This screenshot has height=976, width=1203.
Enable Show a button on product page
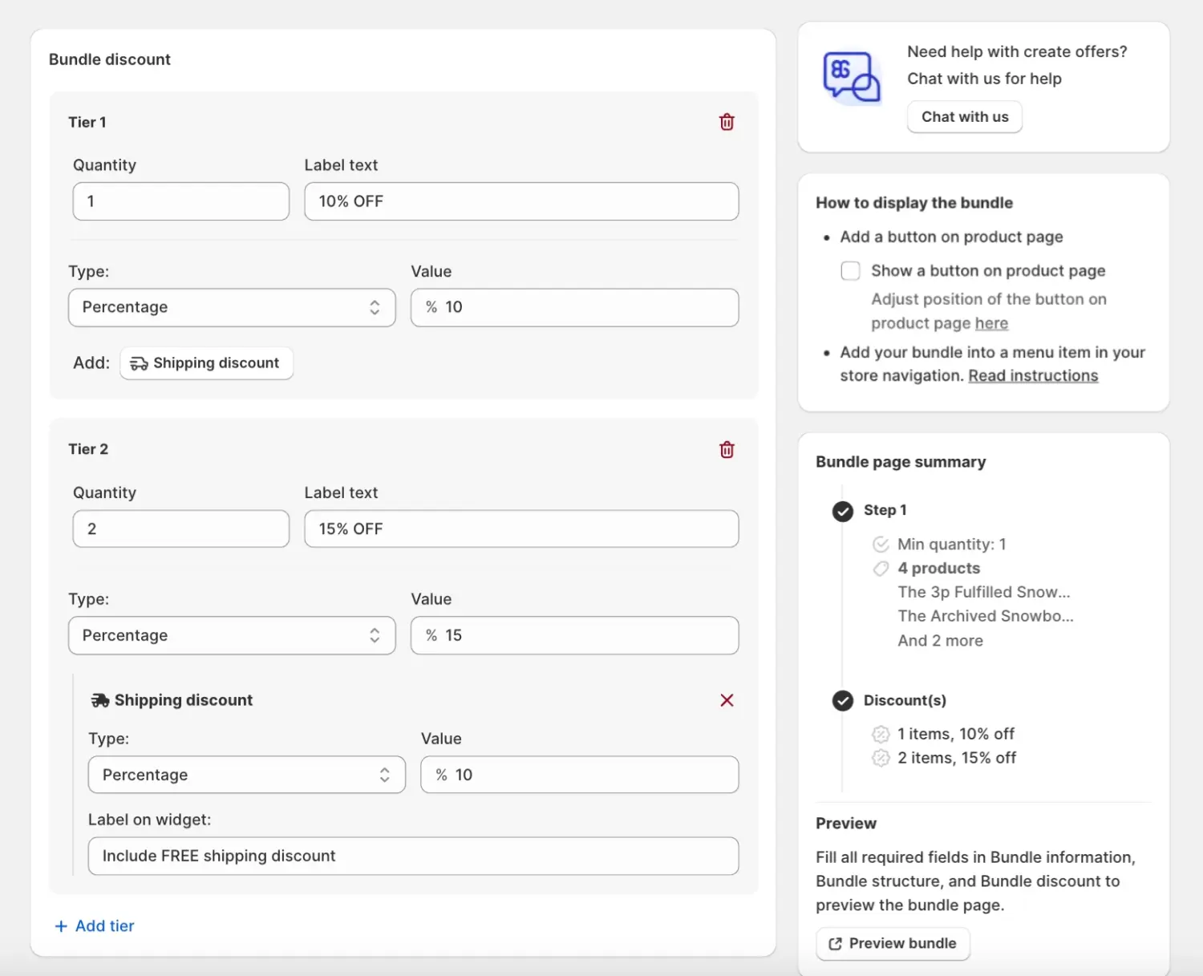click(x=850, y=271)
